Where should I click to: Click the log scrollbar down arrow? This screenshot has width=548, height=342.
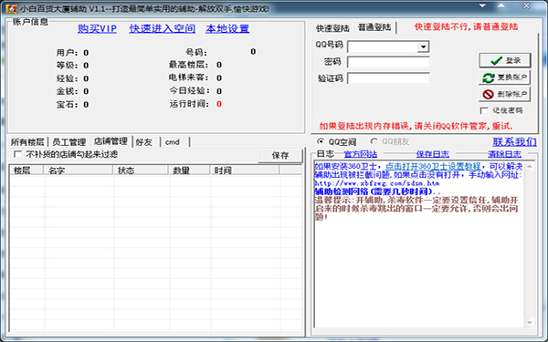point(530,323)
